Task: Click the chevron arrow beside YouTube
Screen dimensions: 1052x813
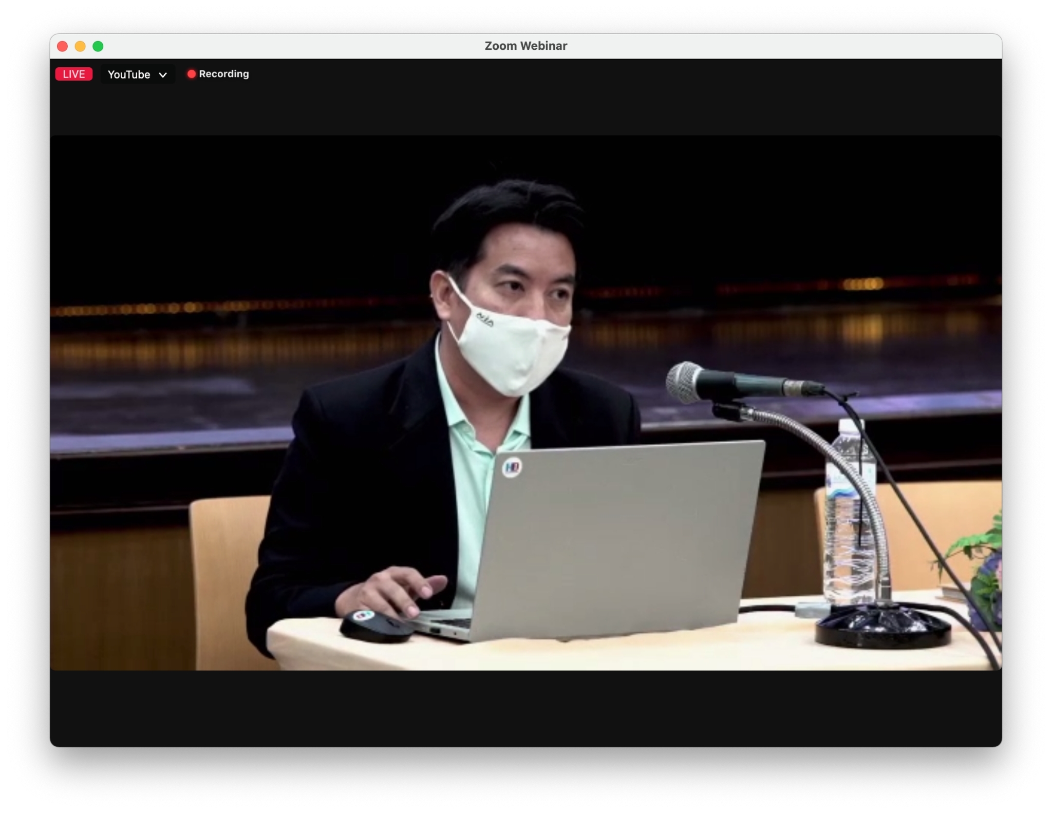Action: coord(163,75)
